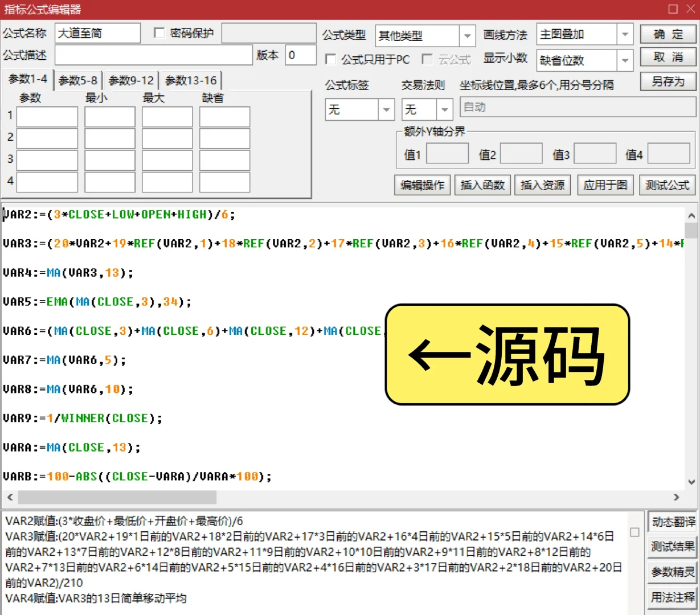Click the VARA:=MA(CLOSE,13) code line
The height and width of the screenshot is (615, 700).
click(71, 447)
